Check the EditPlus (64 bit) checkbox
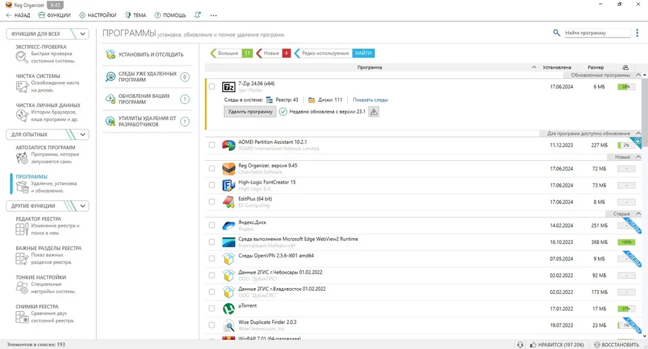Screen dimensions: 648x349 [x=212, y=202]
